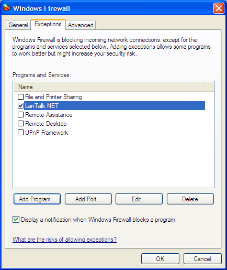Close the Windows Firewall dialog

[219, 8]
